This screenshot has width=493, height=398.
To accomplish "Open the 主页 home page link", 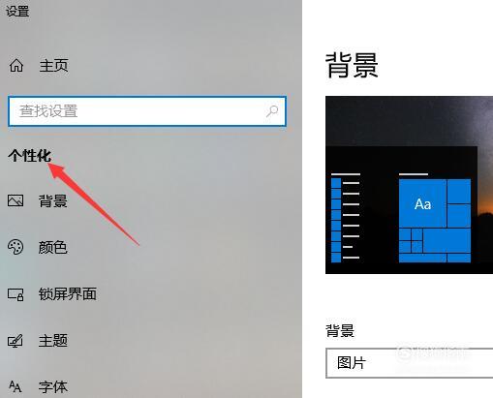I will point(53,66).
